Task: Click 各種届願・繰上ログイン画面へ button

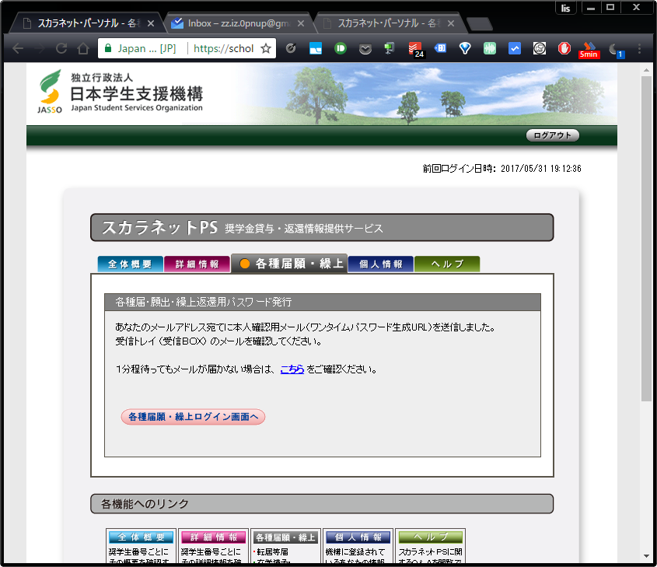Action: [193, 417]
